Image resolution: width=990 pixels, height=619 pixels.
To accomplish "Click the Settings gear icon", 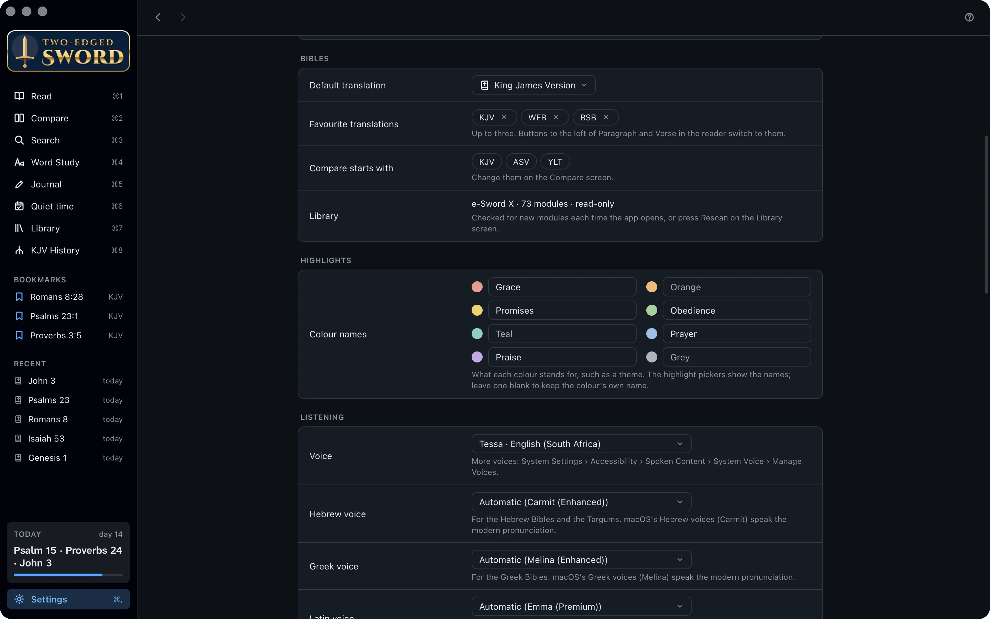I will tap(19, 599).
